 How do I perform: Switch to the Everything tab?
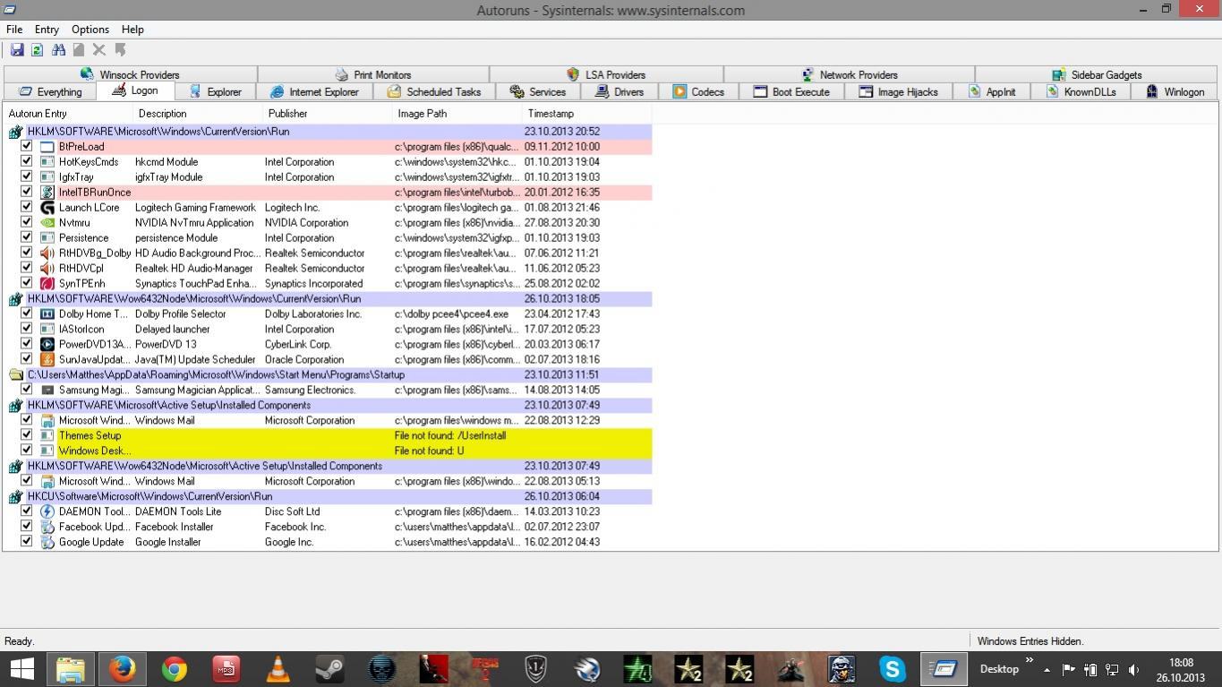(x=50, y=91)
